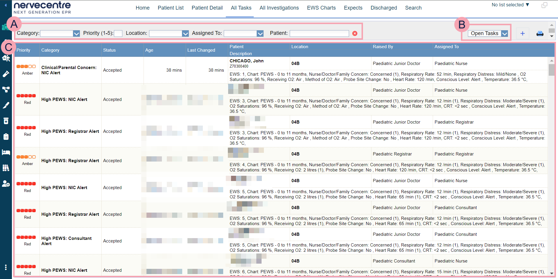The width and height of the screenshot is (558, 279).
Task: Open the bed management sidebar icon
Action: (x=6, y=152)
